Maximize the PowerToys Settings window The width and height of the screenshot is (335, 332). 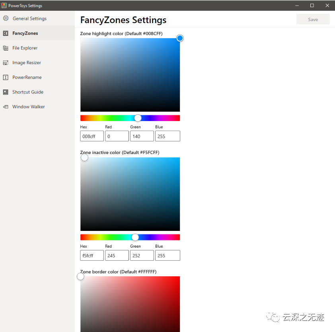click(312, 6)
